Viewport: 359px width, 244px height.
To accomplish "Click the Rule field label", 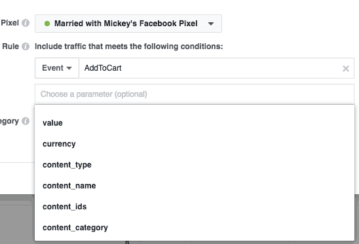I will 10,46.
